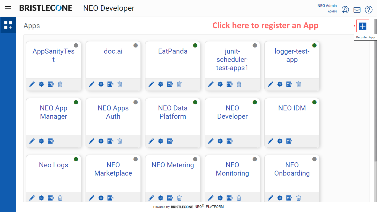
Task: Edit the NEO Metering app
Action: pos(151,198)
